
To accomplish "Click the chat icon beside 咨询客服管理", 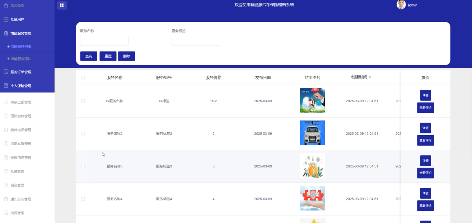I will point(6,144).
